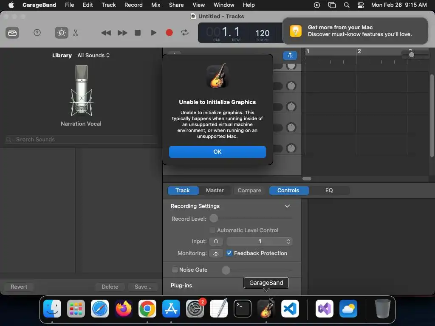Open the All Sounds dropdown

(93, 55)
